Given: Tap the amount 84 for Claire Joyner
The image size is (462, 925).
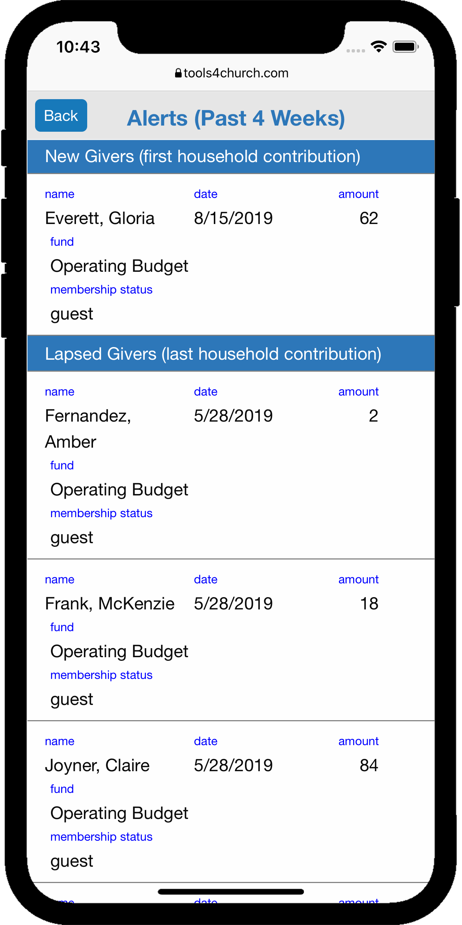Looking at the screenshot, I should (369, 765).
